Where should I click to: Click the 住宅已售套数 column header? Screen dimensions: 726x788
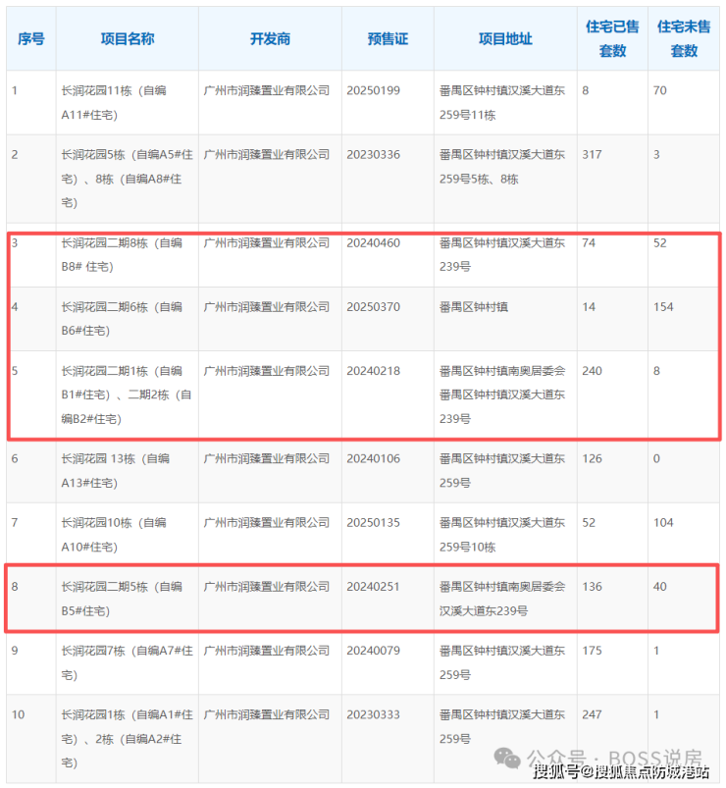(x=612, y=38)
